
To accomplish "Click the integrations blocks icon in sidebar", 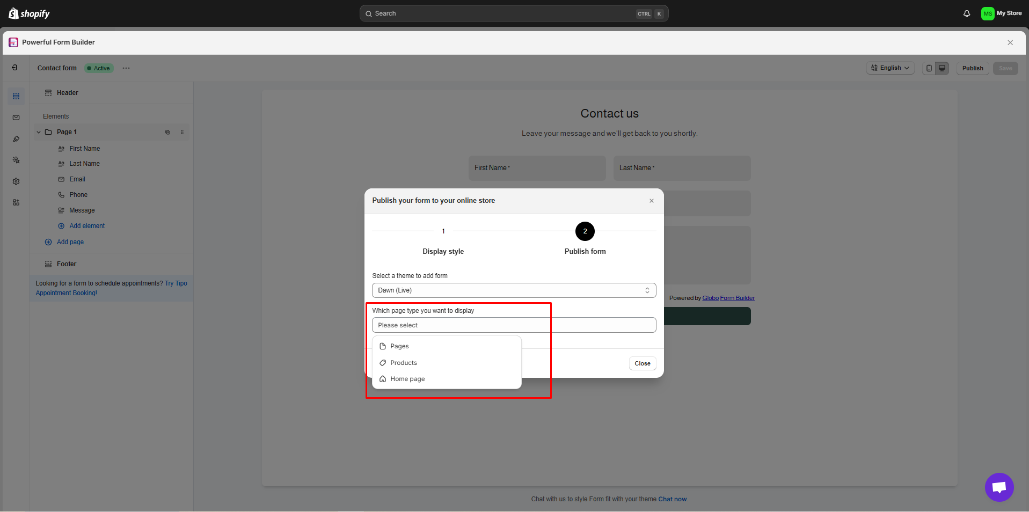I will 16,202.
